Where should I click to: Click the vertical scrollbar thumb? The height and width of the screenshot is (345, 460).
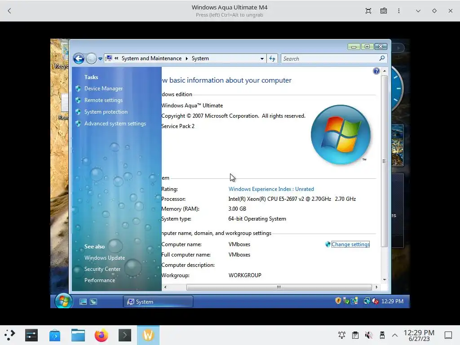click(x=385, y=161)
